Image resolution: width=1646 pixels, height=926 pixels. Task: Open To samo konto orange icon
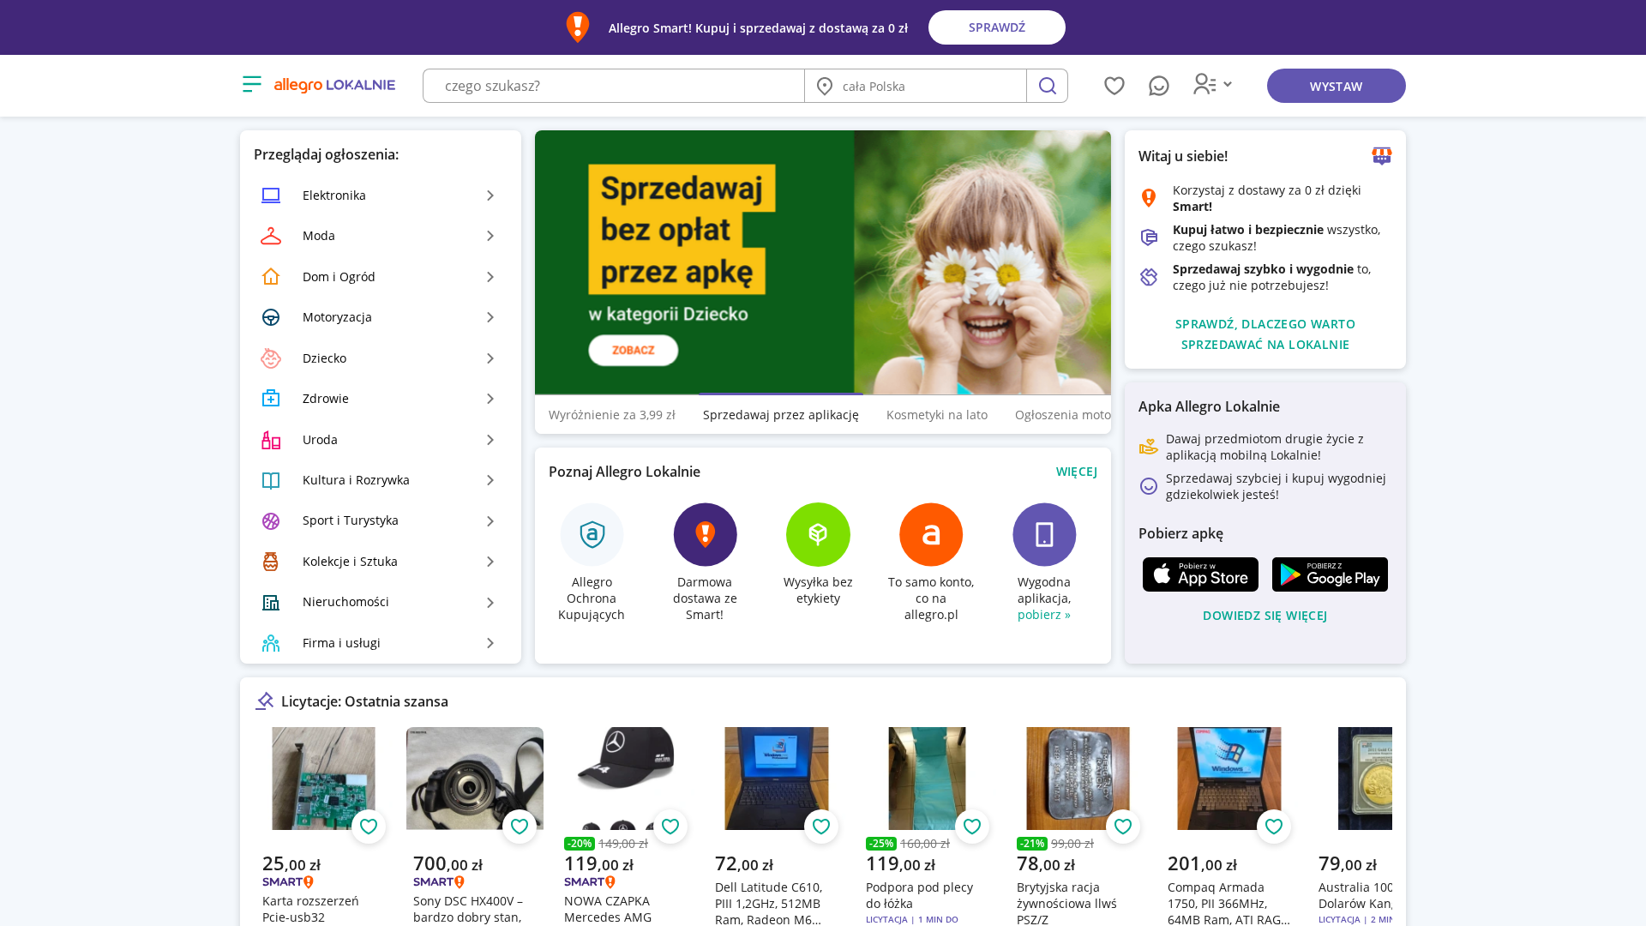coord(931,534)
